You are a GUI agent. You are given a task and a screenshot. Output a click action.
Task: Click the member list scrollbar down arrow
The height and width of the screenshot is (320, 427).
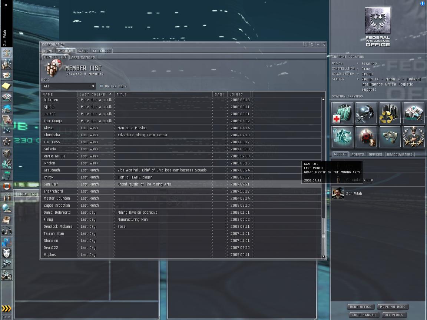[x=323, y=256]
